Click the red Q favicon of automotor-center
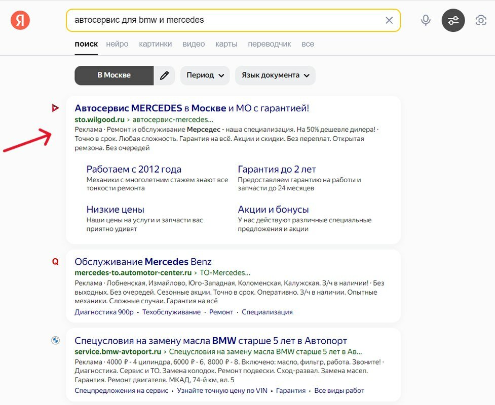Screen dimensions: 495x405 click(x=55, y=262)
